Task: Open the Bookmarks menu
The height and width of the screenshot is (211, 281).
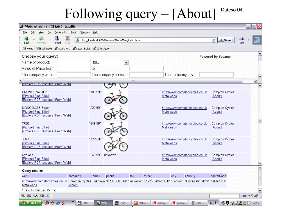Action: (61, 32)
